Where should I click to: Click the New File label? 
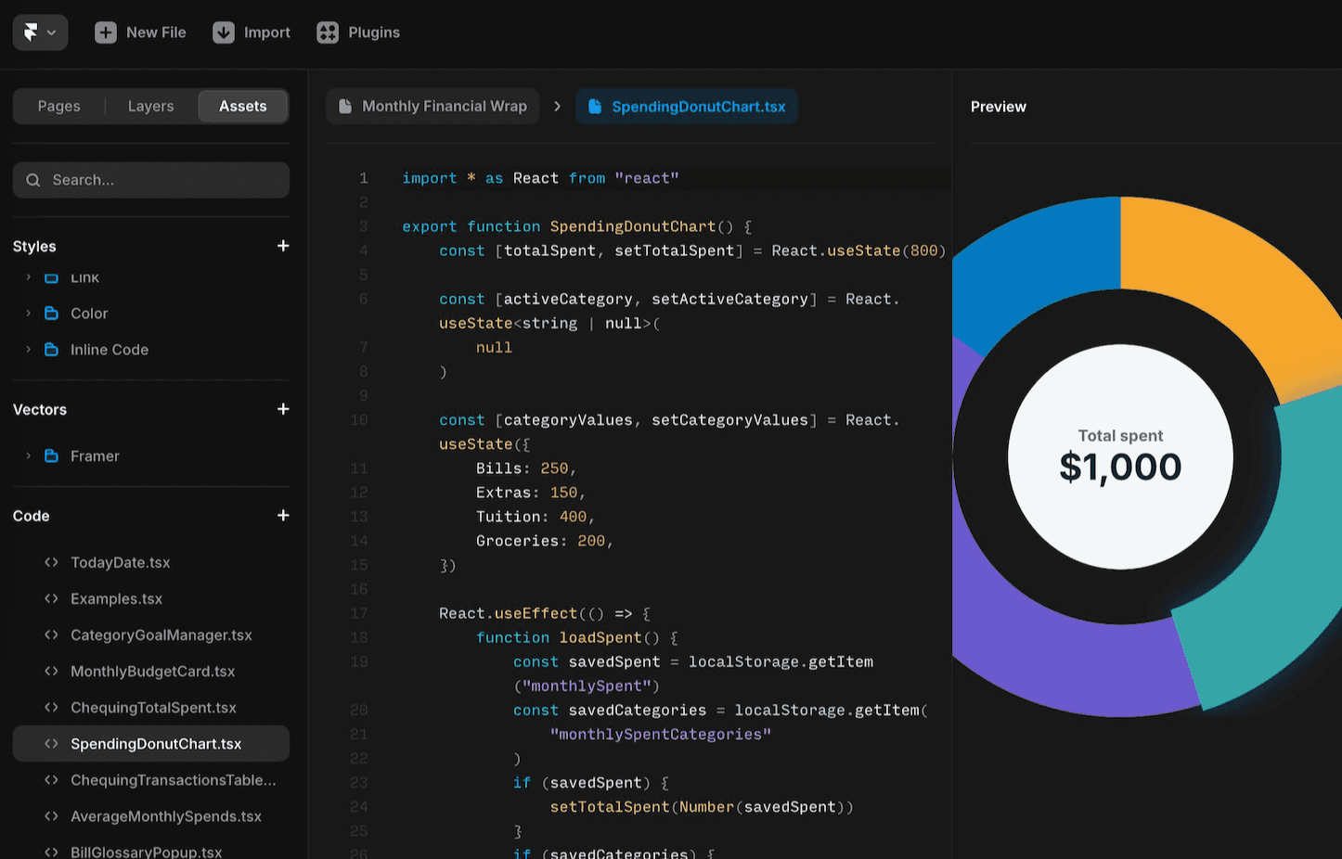click(x=156, y=32)
